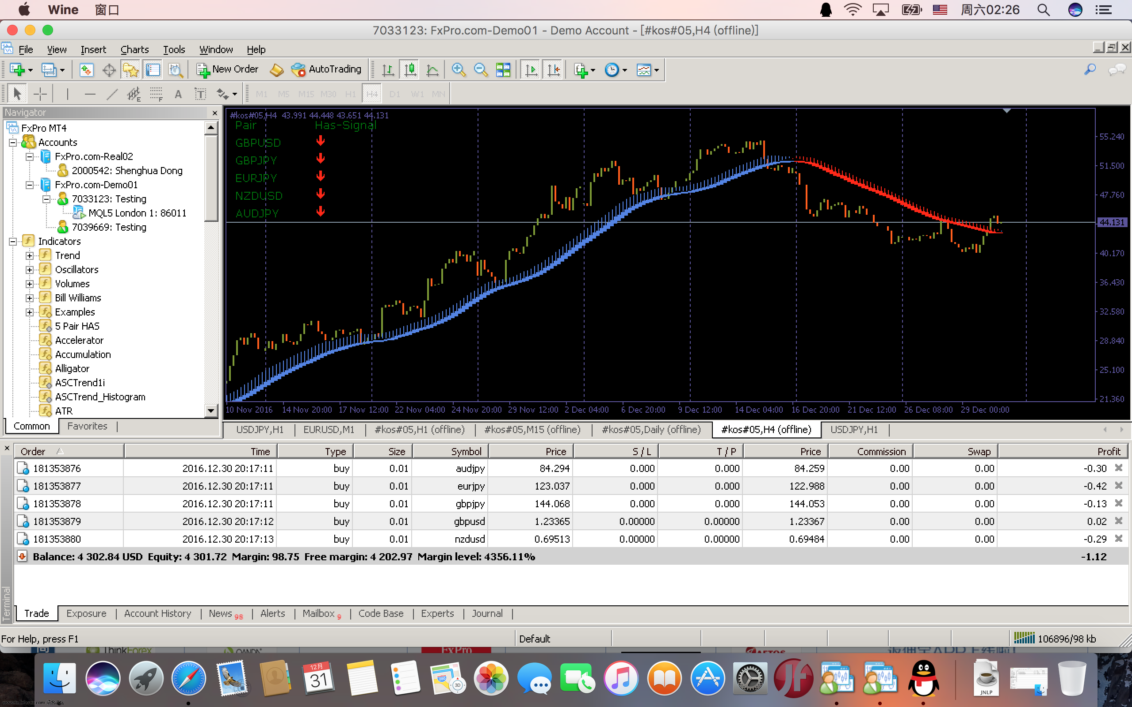Select the Text tool A
Viewport: 1132px width, 707px height.
click(178, 95)
